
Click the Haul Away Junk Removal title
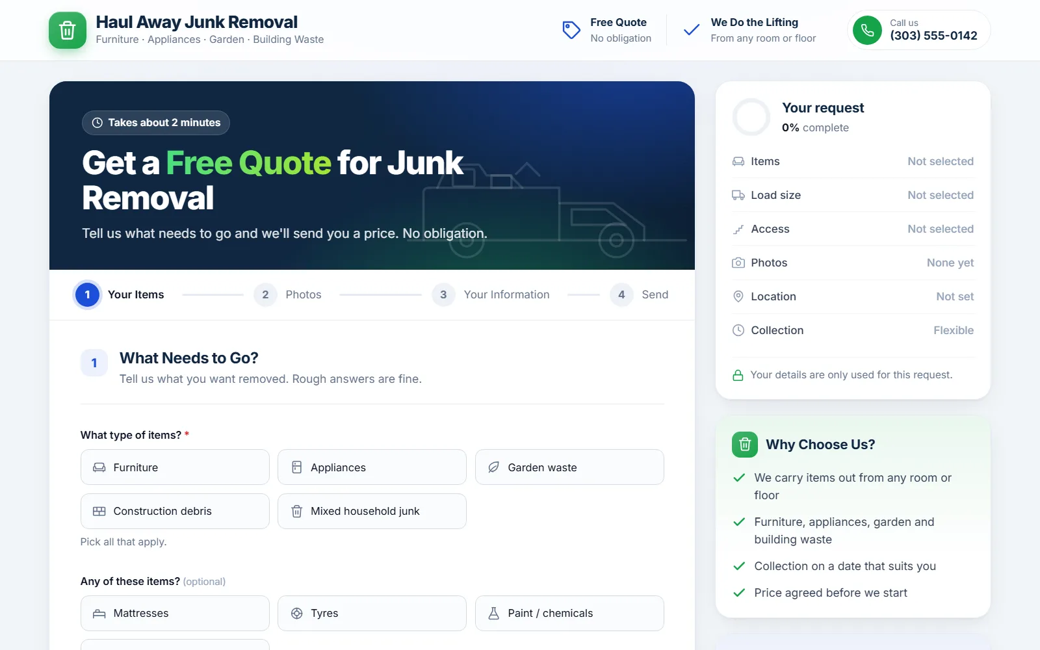click(x=197, y=22)
